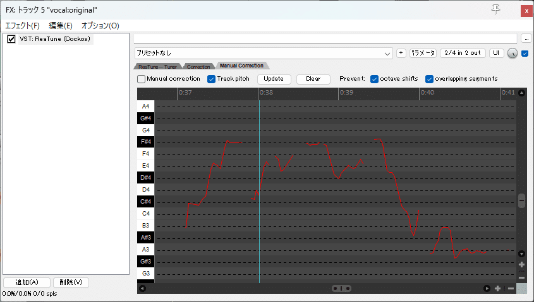The image size is (534, 302).
Task: Click the 0:40 timeline marker
Action: 427,93
